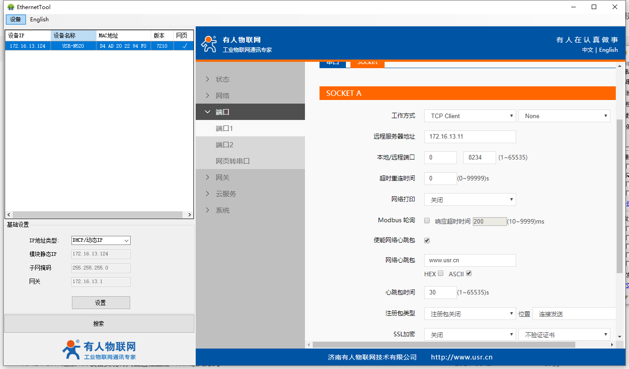The image size is (629, 369).
Task: Uncheck the 使能网络心跳包 checkbox
Action: click(427, 240)
